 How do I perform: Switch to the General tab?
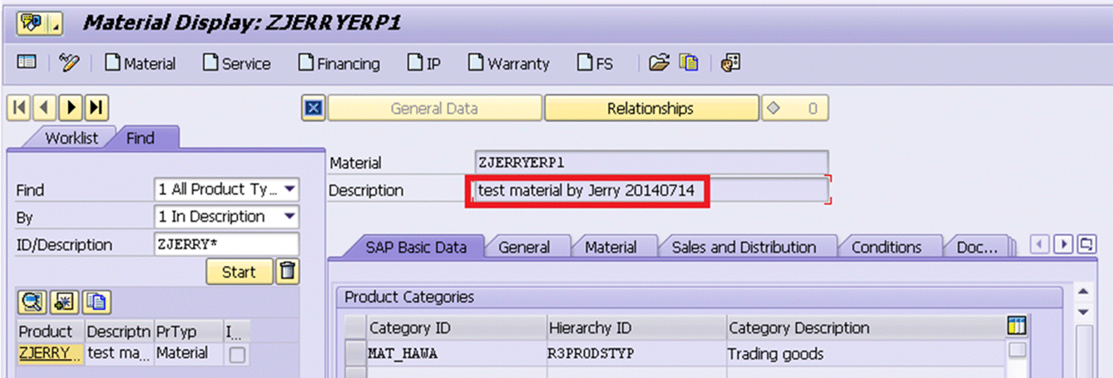point(524,247)
